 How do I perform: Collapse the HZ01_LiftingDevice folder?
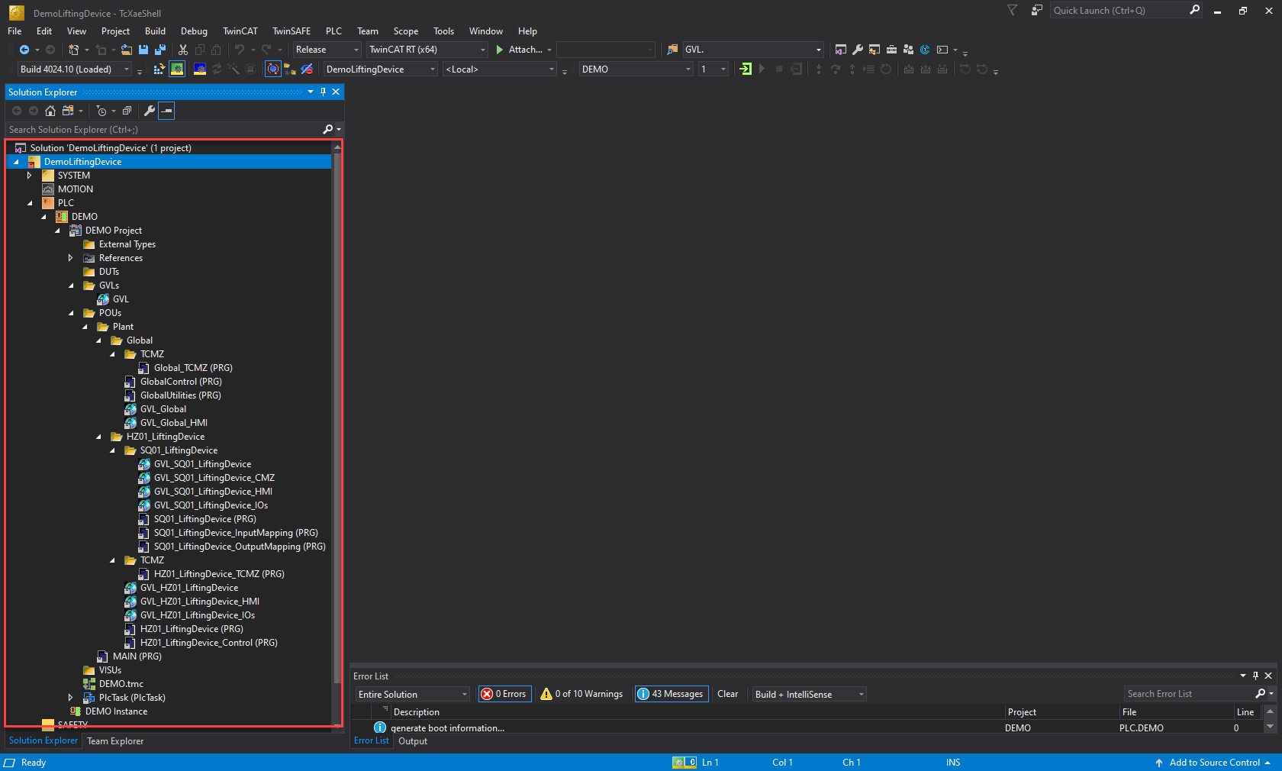(x=98, y=437)
